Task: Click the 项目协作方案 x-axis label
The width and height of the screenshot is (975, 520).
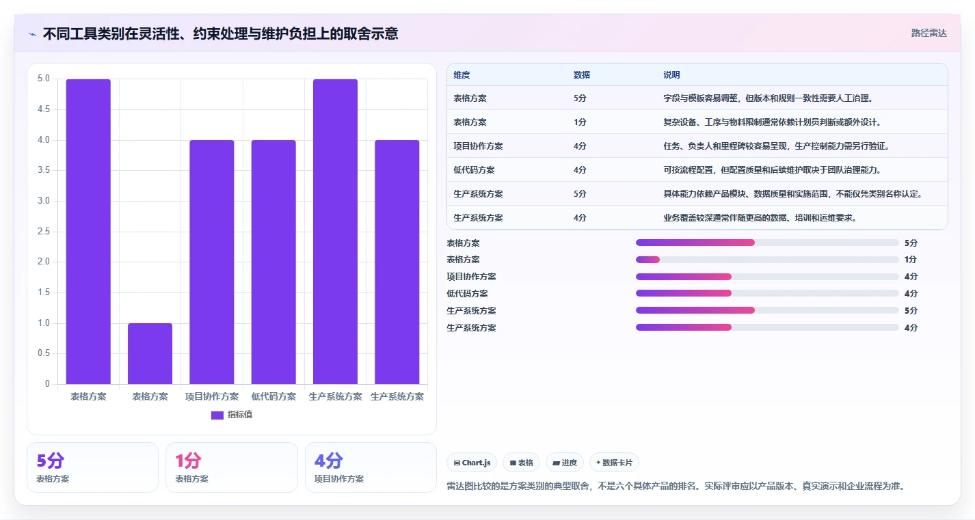Action: 212,396
